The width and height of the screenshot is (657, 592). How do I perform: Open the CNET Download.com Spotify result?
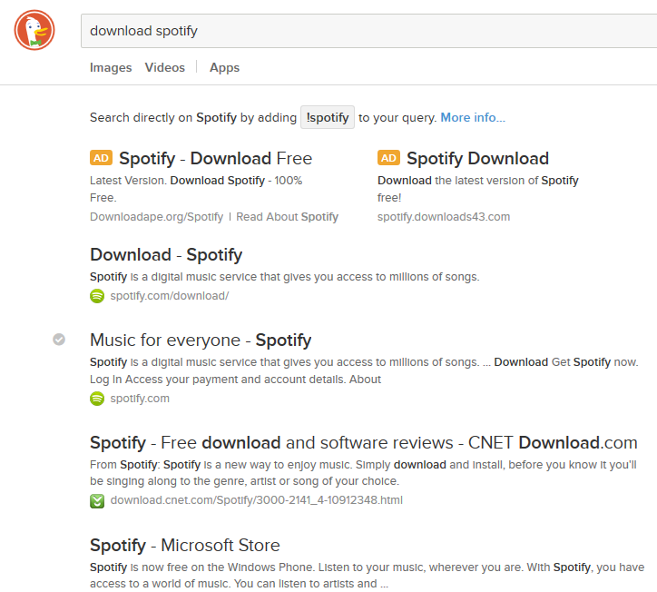(363, 443)
